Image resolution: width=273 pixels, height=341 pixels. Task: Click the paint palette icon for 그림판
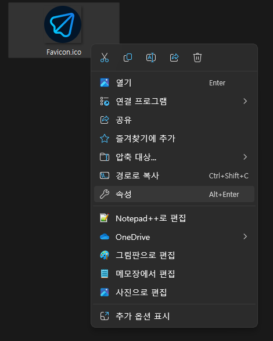coord(105,255)
